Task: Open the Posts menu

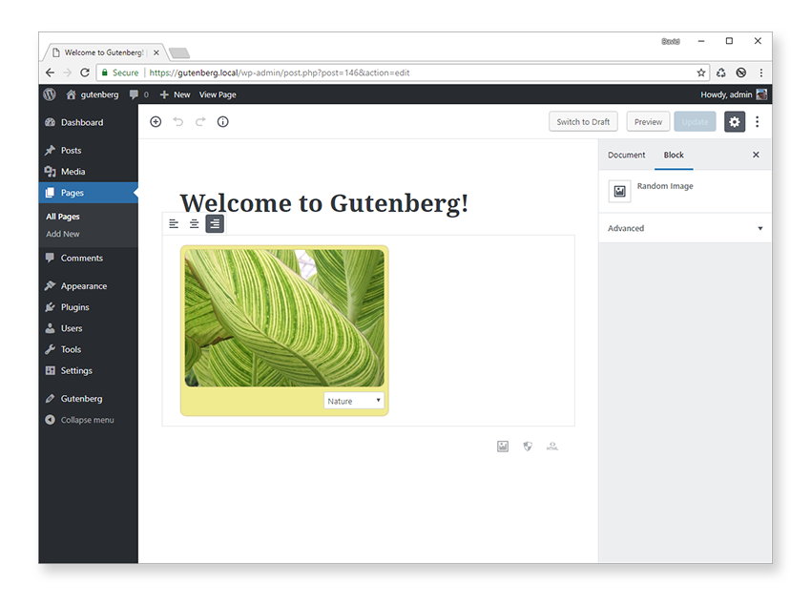Action: tap(89, 151)
